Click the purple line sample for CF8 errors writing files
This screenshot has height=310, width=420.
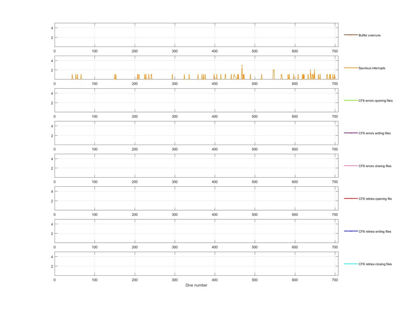pyautogui.click(x=351, y=133)
